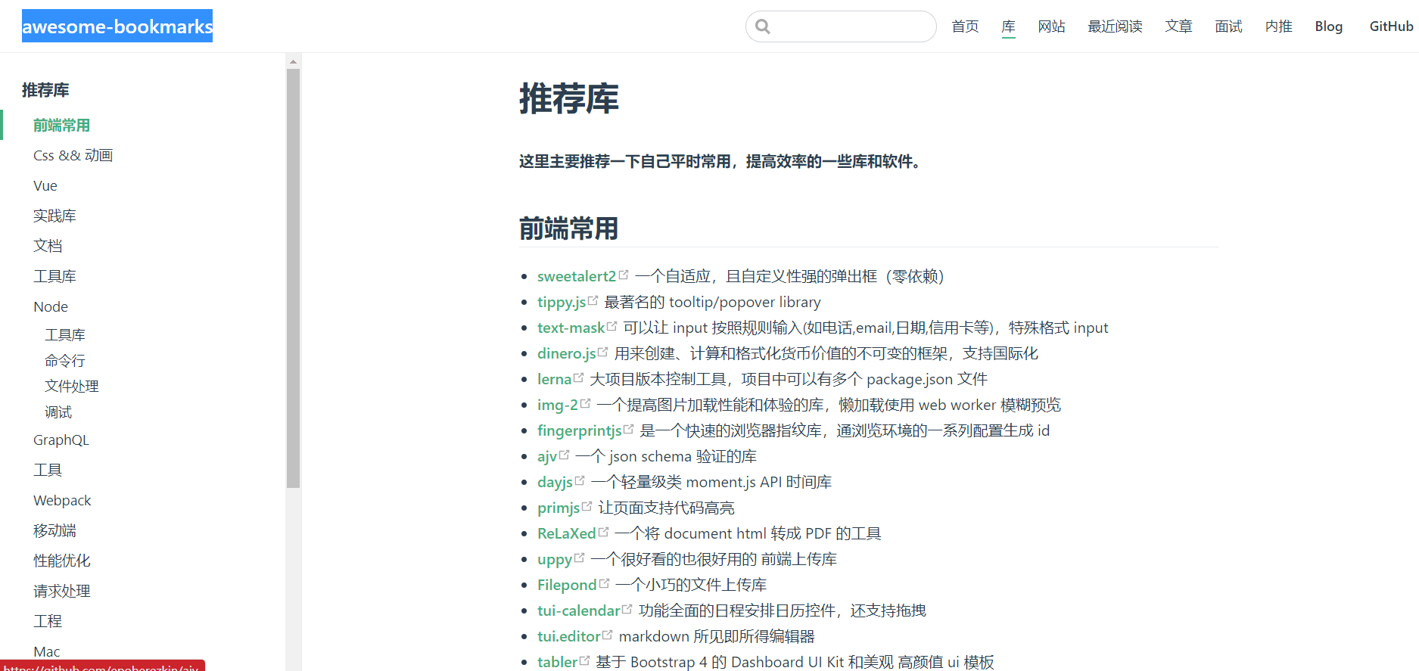
Task: Open 实践库 sidebar entry
Action: coord(54,216)
